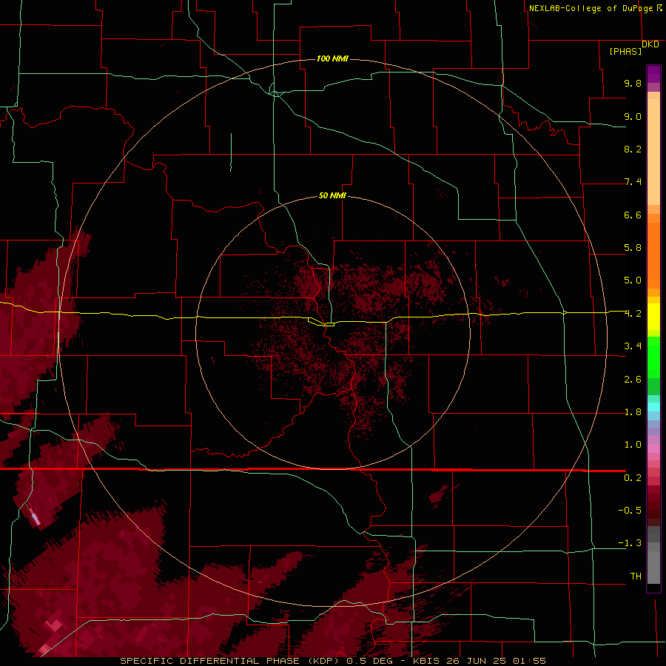Click the 9.0 scale value
Viewport: 666px width, 666px height.
[x=633, y=116]
